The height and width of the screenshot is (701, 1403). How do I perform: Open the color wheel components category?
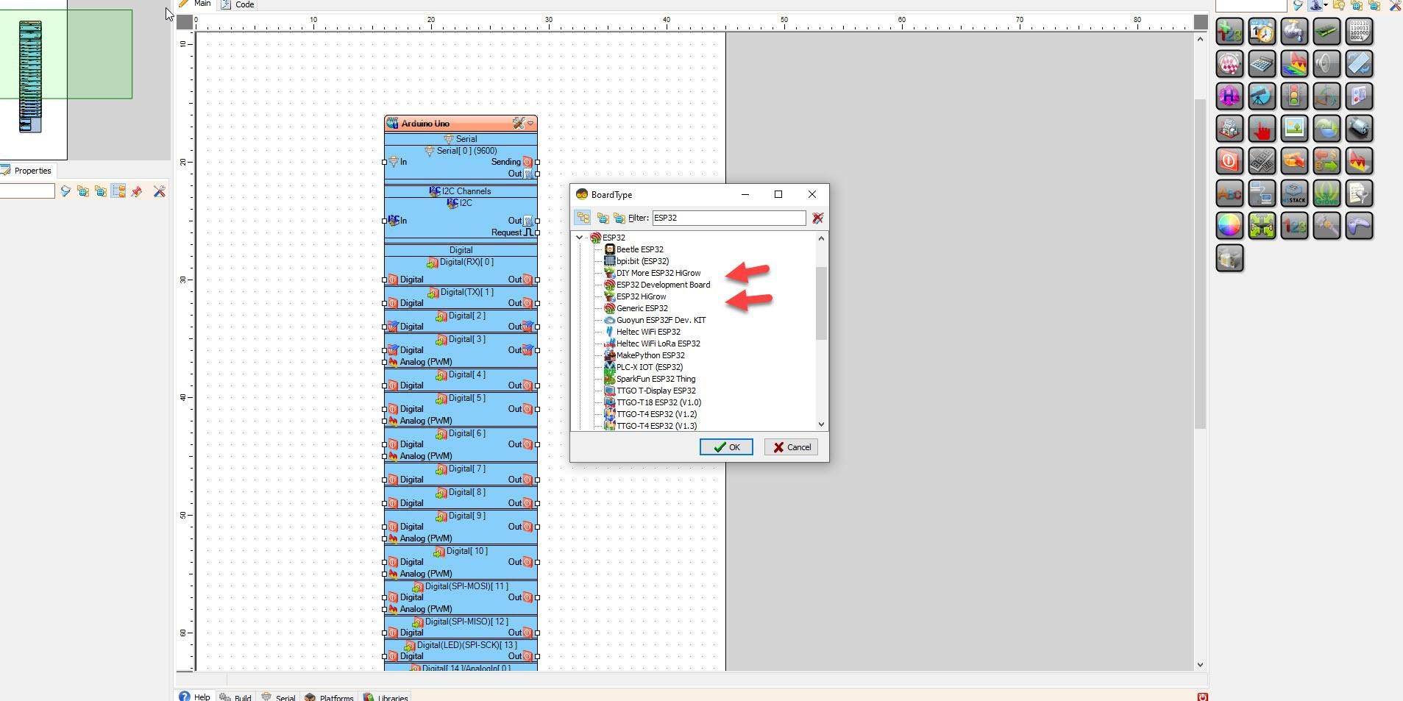point(1229,226)
